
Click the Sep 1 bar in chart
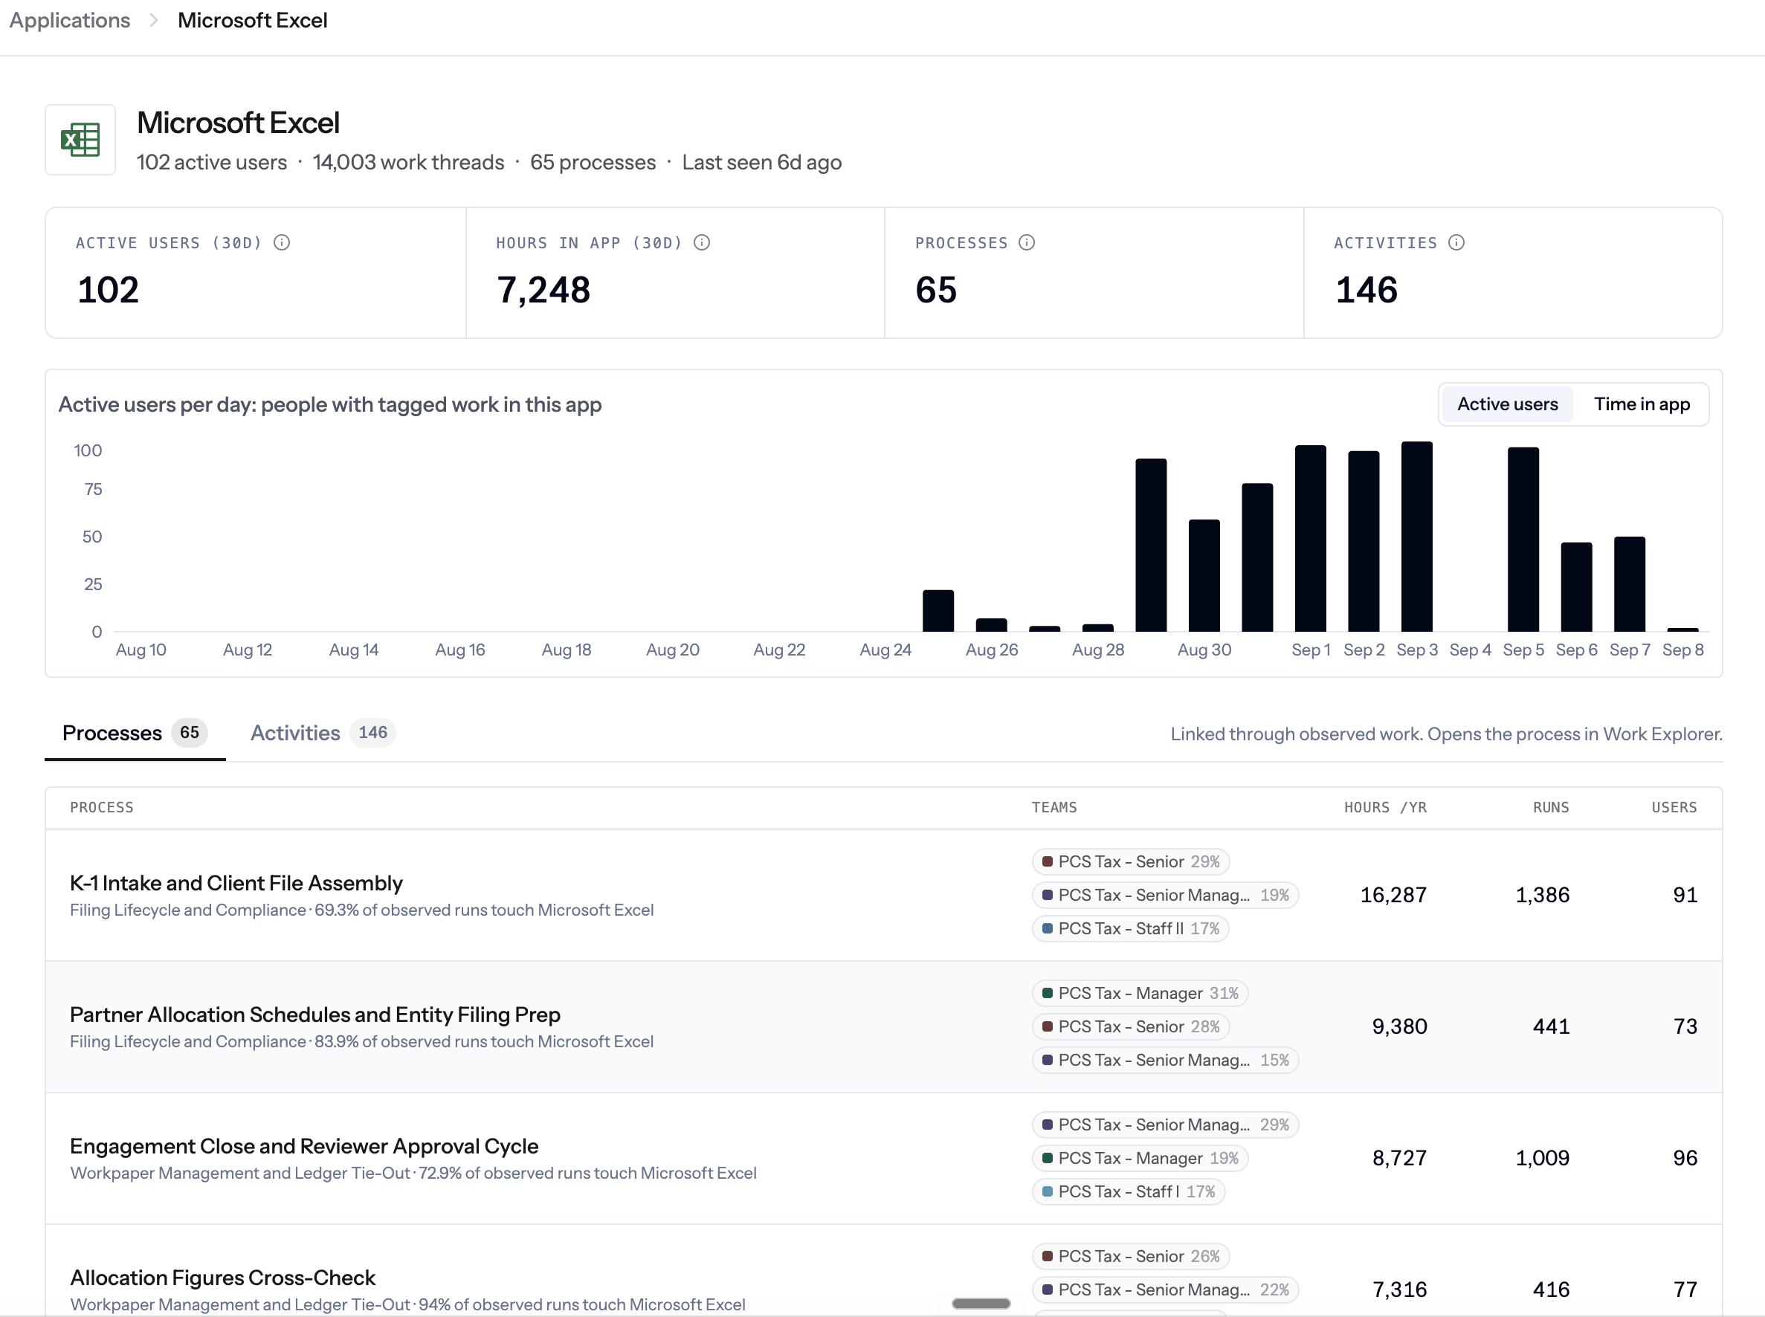point(1311,539)
